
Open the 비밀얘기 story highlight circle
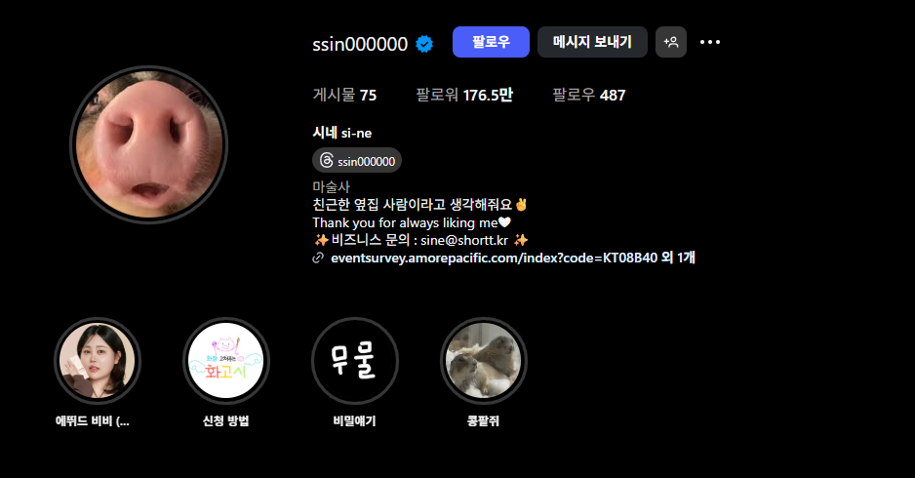pyautogui.click(x=355, y=361)
